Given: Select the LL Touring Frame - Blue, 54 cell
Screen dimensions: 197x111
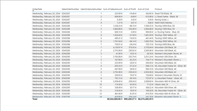Looking at the screenshot, I should (167, 32).
